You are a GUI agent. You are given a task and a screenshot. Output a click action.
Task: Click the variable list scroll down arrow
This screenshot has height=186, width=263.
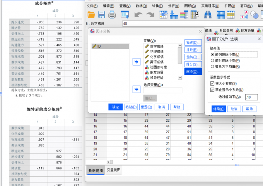tap(180, 77)
